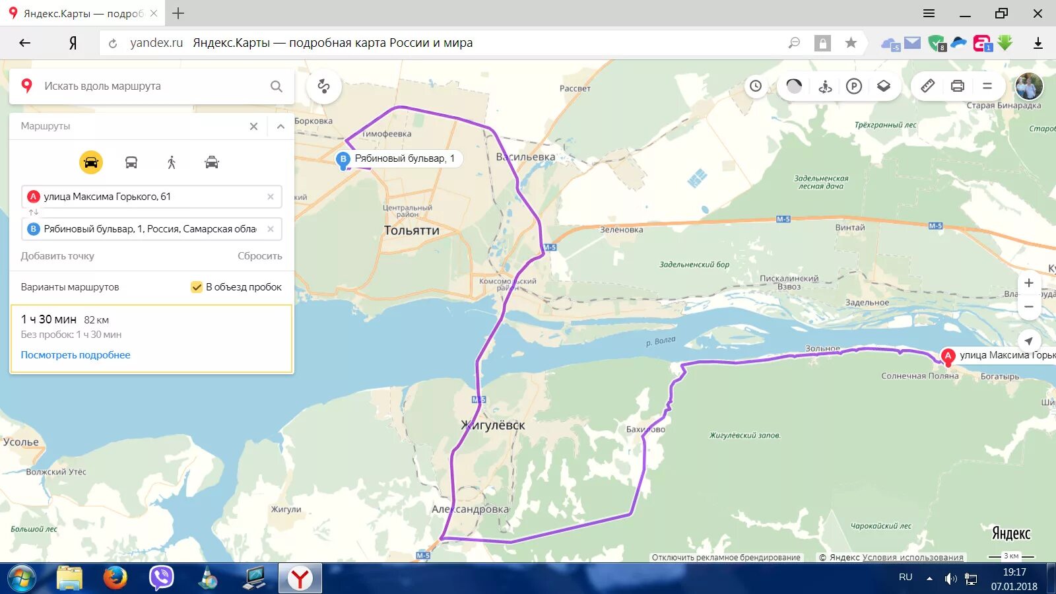Open browser downloads
1056x594 pixels.
1038,43
